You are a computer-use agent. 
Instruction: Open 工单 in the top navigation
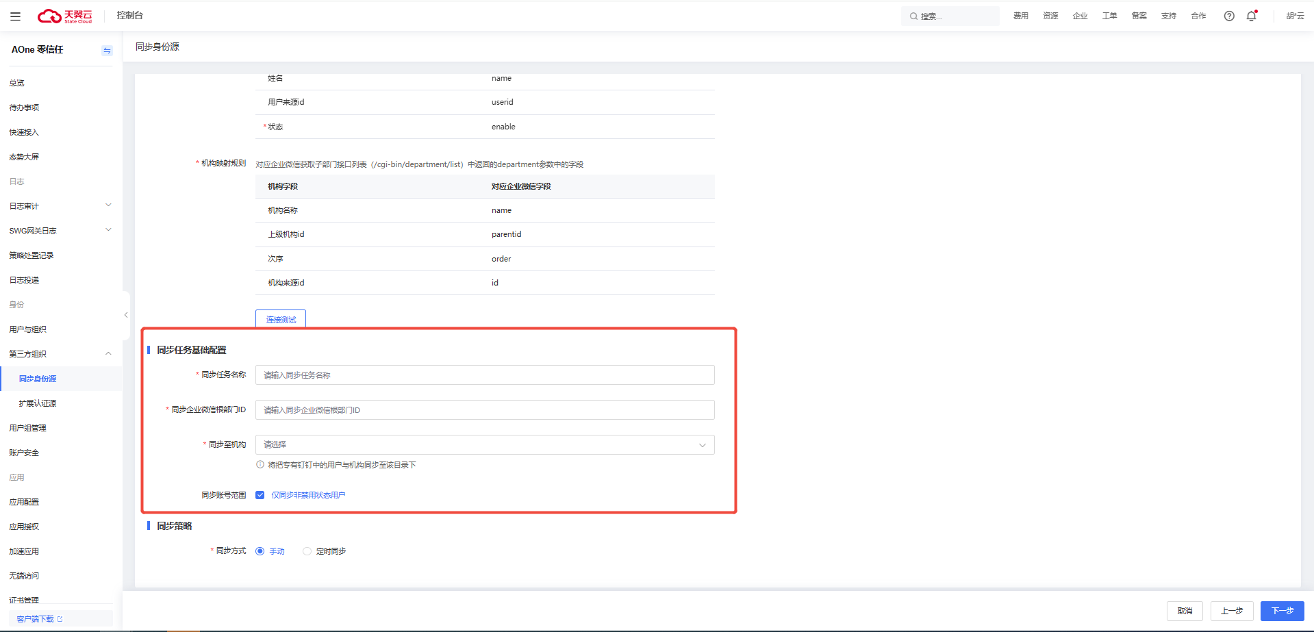pyautogui.click(x=1109, y=16)
